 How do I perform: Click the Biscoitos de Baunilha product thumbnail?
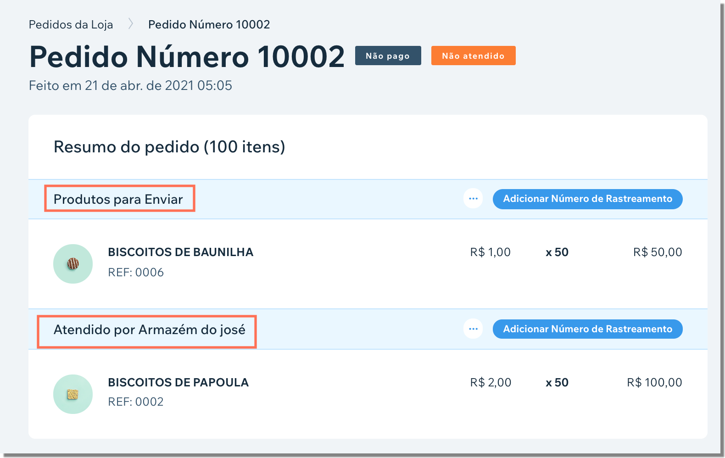pyautogui.click(x=73, y=264)
